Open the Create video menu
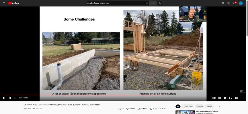The width and height of the screenshot is (248, 114). [223, 3]
